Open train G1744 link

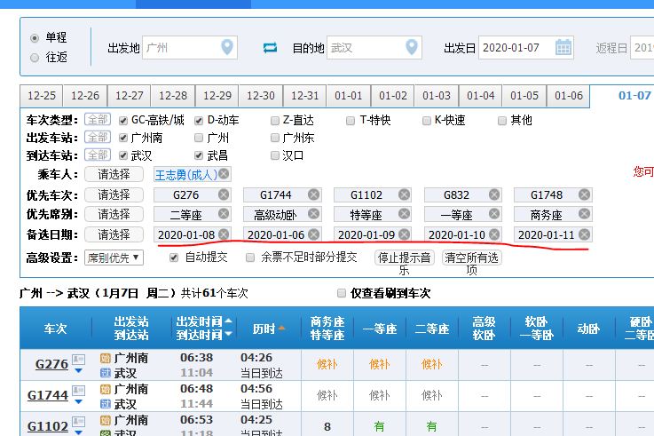(48, 395)
